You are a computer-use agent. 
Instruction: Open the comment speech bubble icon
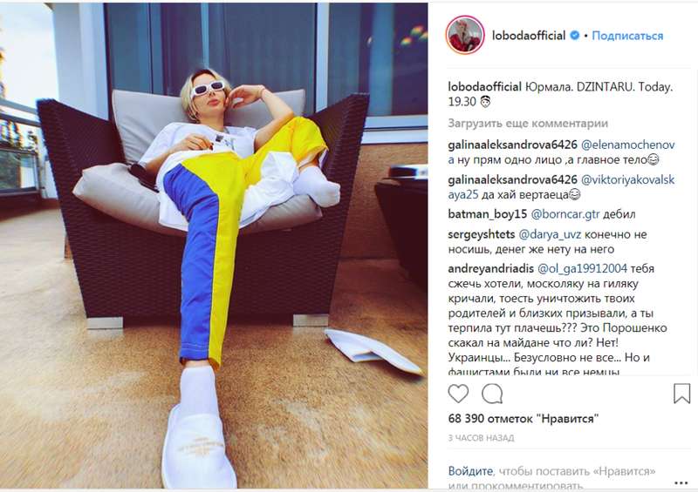pos(492,394)
